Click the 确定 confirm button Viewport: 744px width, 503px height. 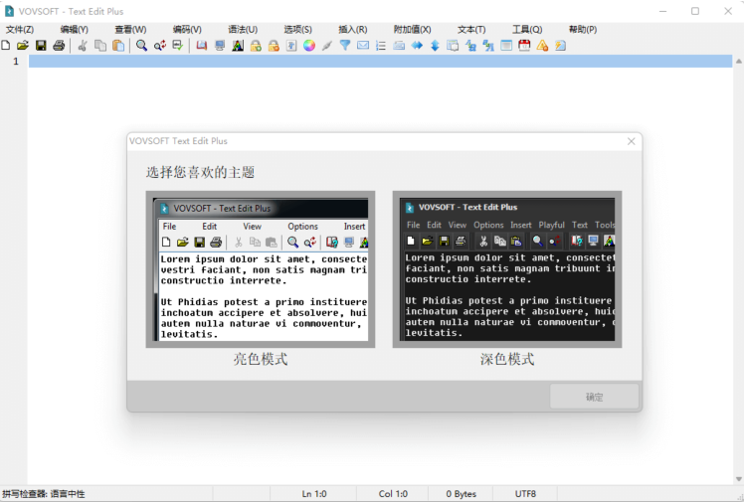(594, 397)
